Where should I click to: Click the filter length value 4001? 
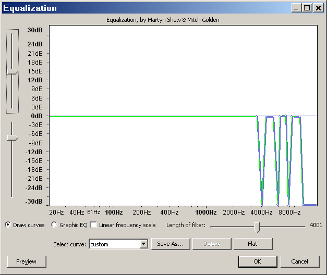coord(316,225)
